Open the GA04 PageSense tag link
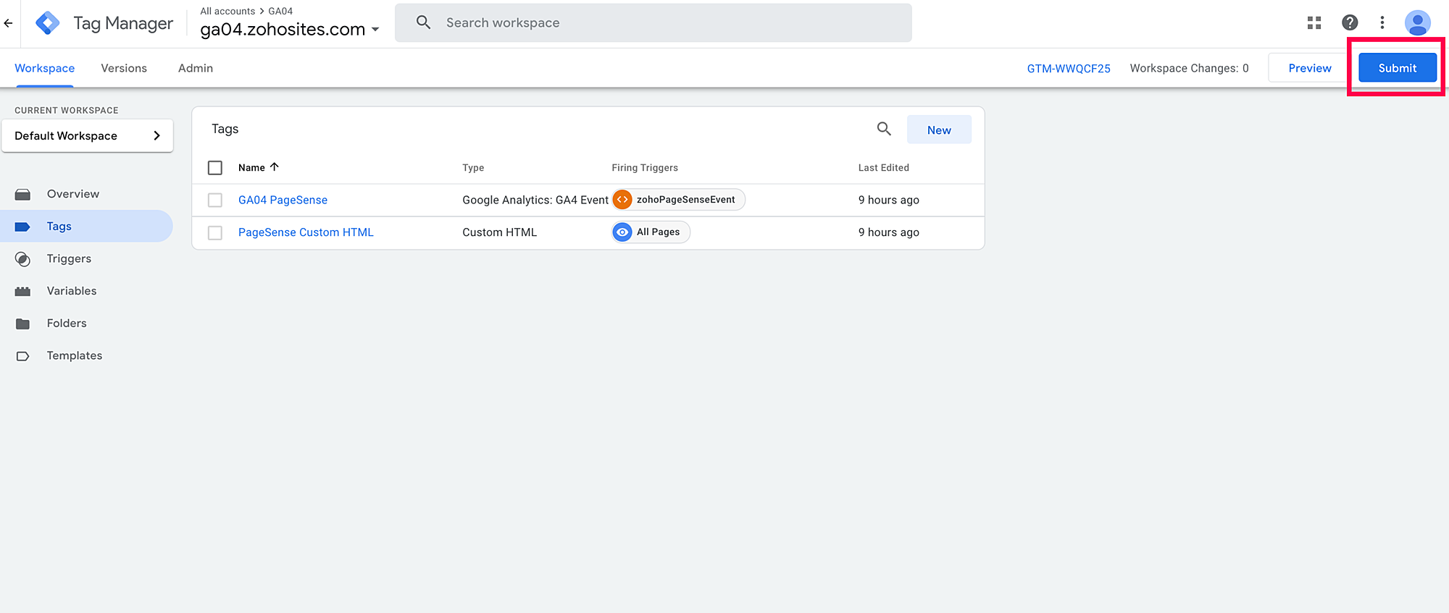1449x613 pixels. pos(283,200)
